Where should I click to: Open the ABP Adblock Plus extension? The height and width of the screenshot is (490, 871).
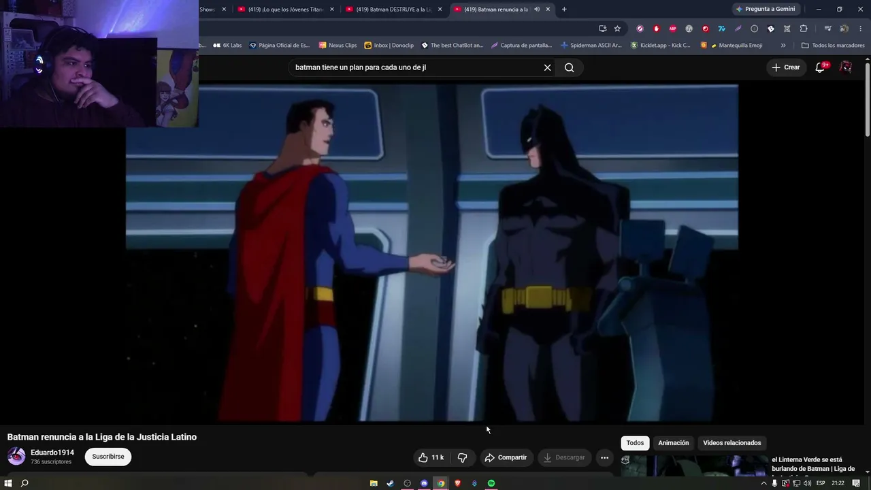click(673, 29)
